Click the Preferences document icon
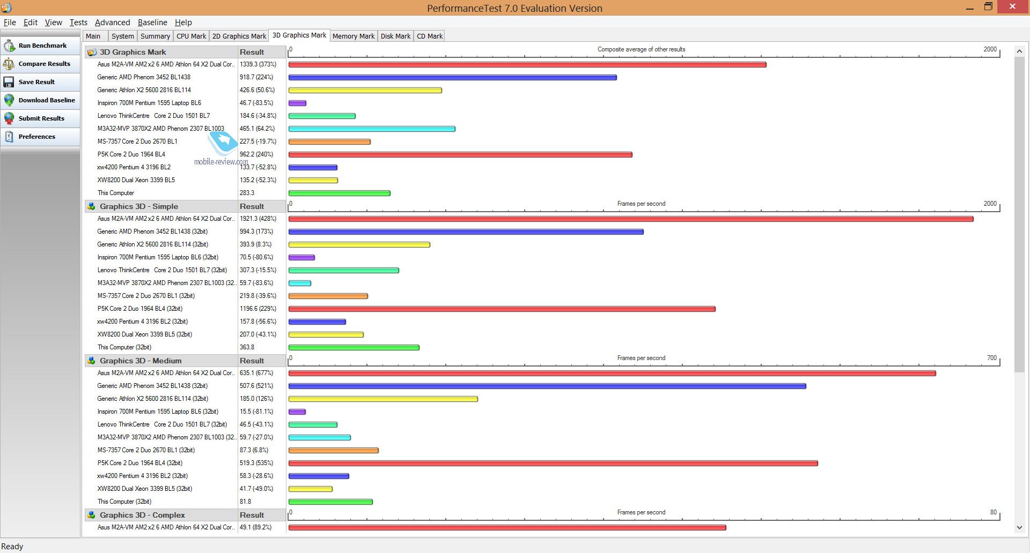 click(x=9, y=137)
